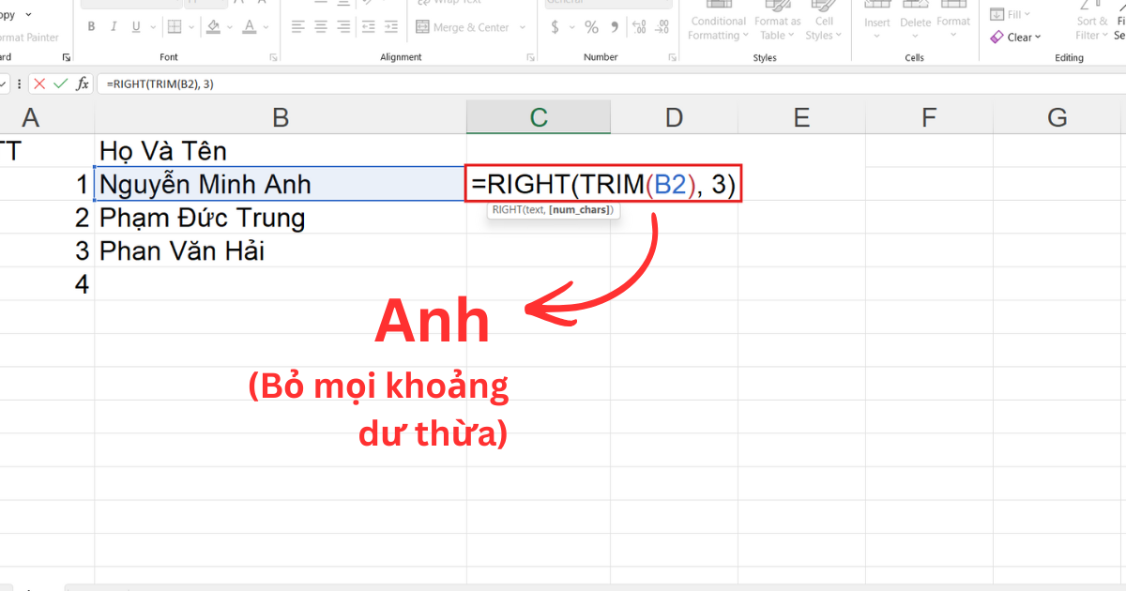Click the red Font Color swatch
This screenshot has width=1126, height=591.
[248, 26]
